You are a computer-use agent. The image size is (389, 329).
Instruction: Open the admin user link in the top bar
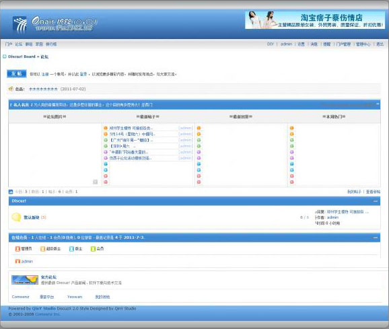click(286, 44)
